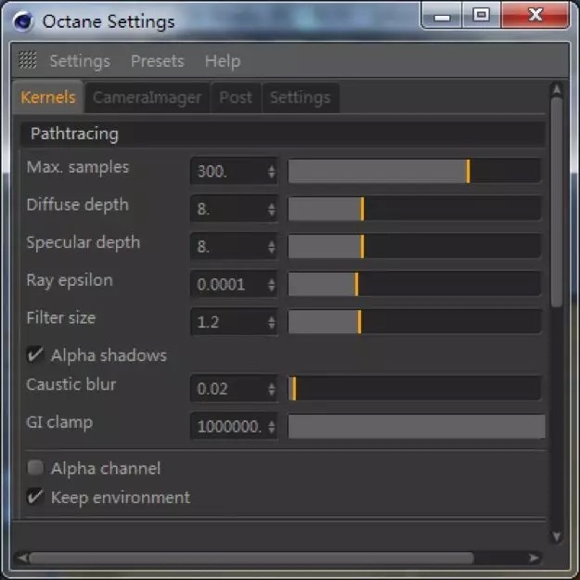Open the Help menu
Screen dimensions: 580x580
click(223, 61)
